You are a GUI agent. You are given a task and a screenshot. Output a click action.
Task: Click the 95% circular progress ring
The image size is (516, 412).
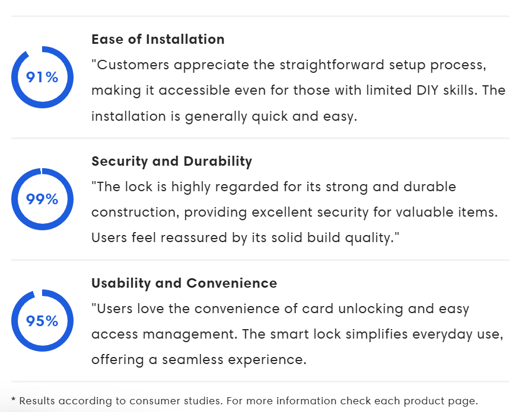tap(42, 321)
